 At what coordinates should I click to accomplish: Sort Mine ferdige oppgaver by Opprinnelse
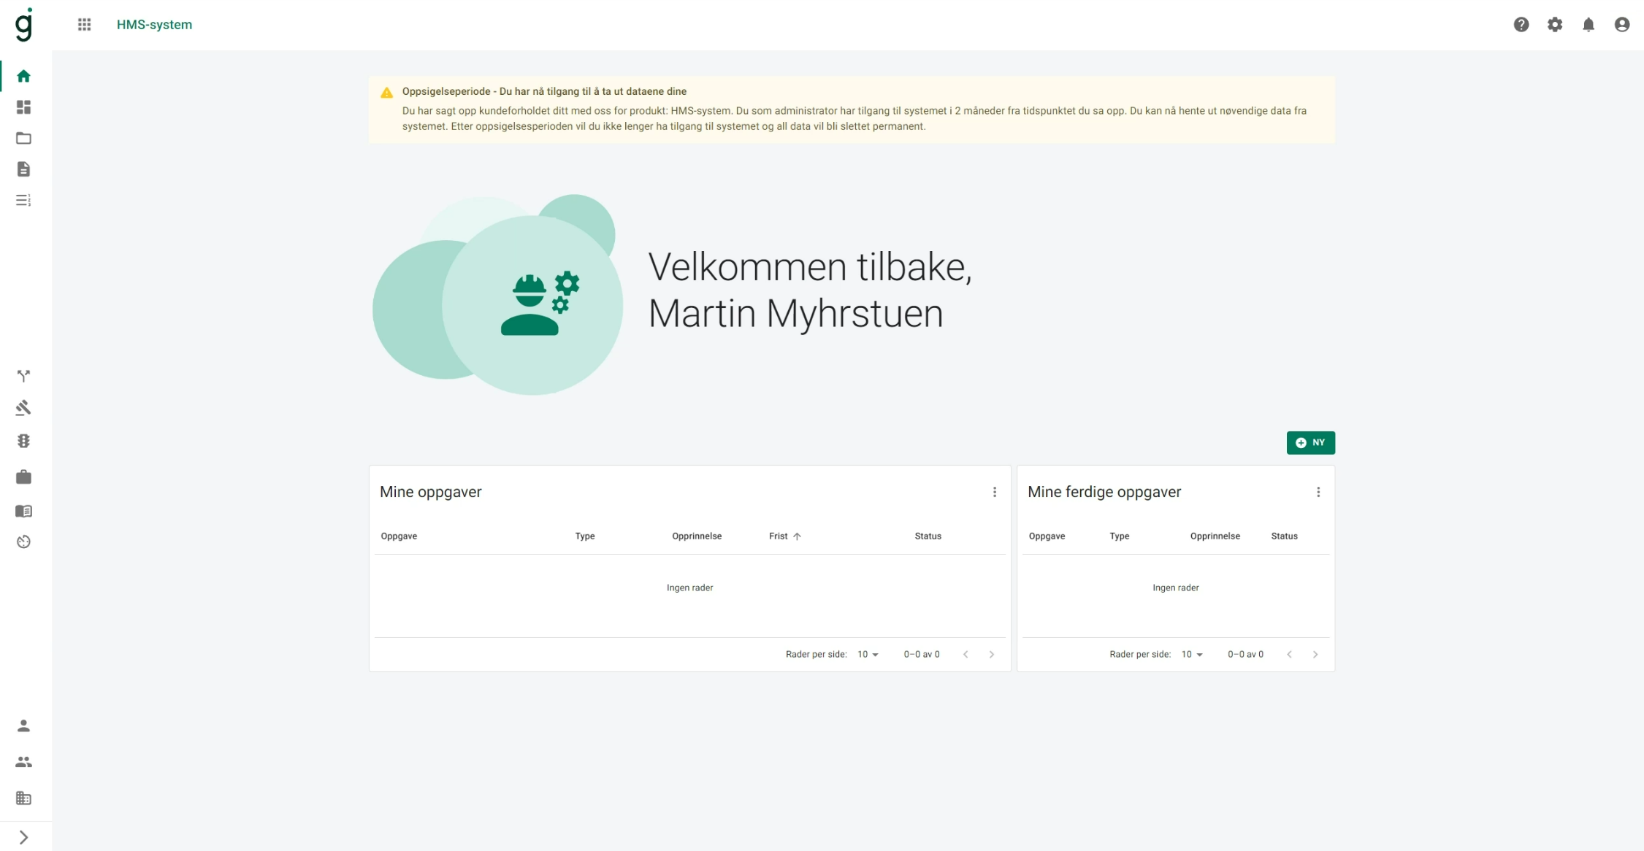click(x=1215, y=536)
